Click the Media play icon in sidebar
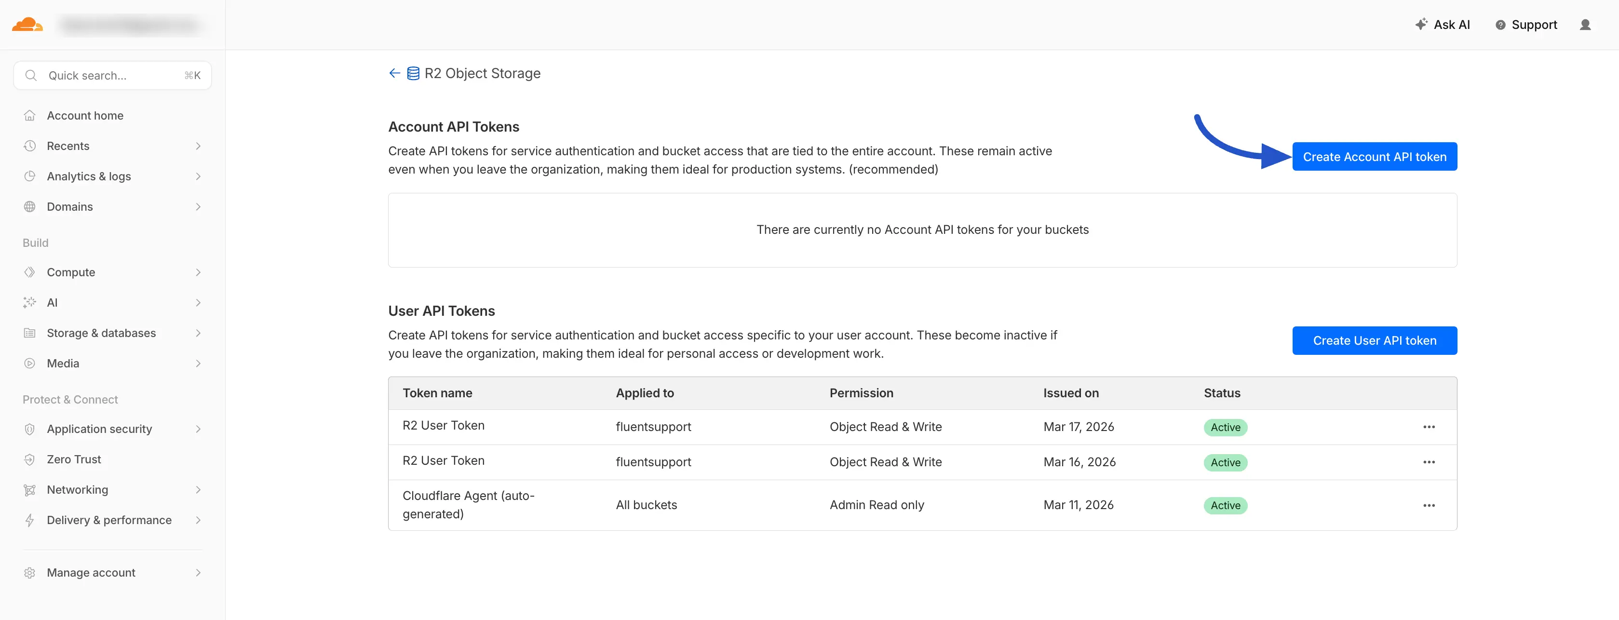 [x=29, y=363]
